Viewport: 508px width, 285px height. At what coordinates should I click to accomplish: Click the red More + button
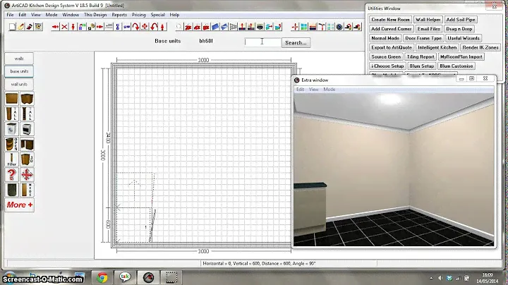pyautogui.click(x=19, y=205)
